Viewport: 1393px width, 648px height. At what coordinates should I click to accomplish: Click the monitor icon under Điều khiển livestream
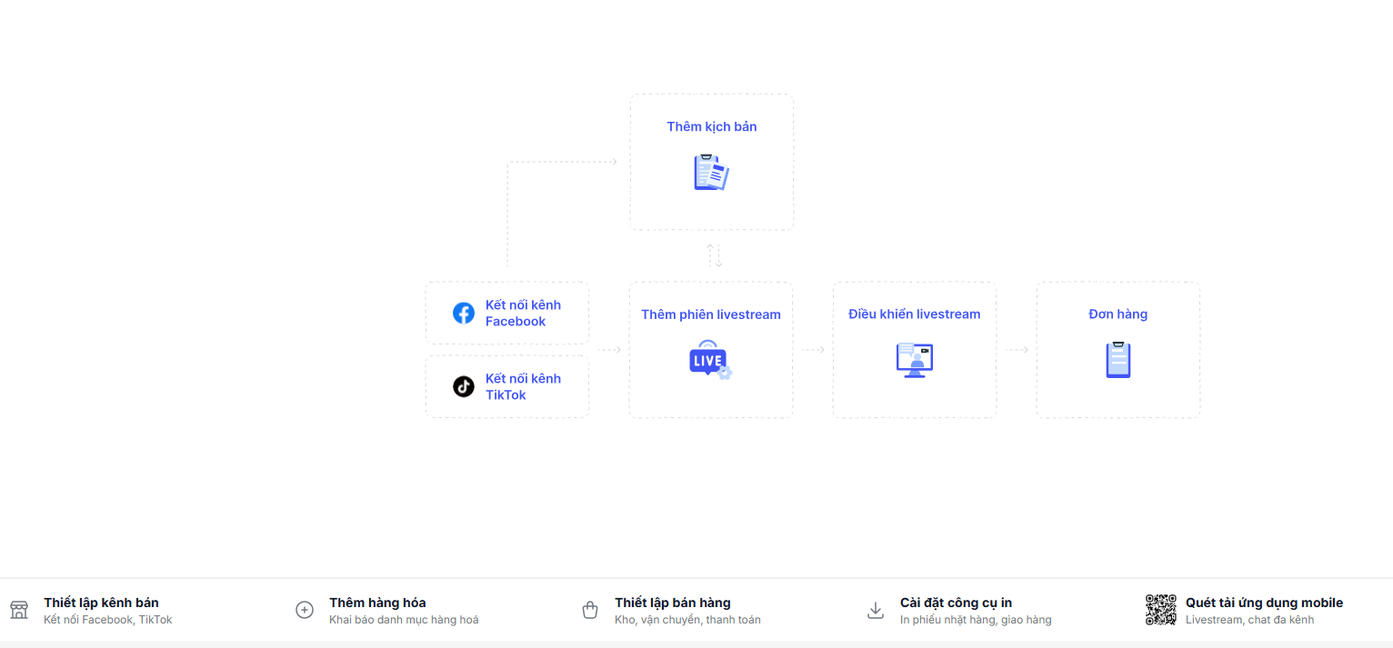915,360
